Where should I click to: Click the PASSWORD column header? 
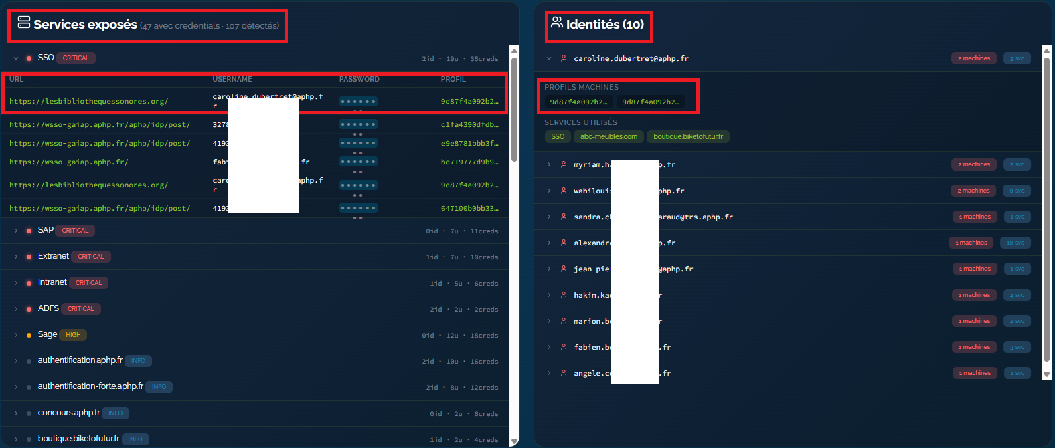point(359,79)
